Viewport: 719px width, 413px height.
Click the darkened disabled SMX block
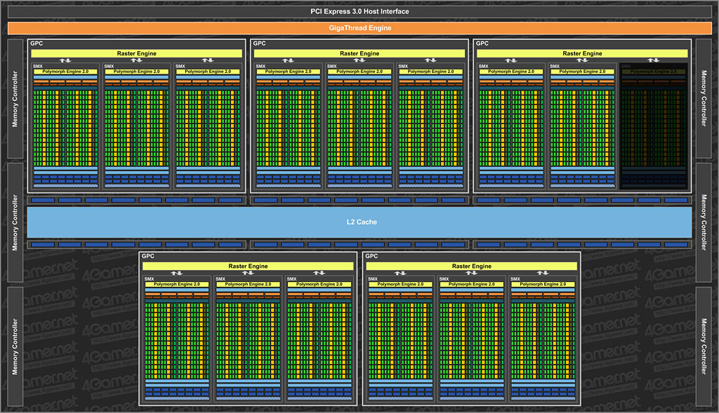click(x=653, y=126)
